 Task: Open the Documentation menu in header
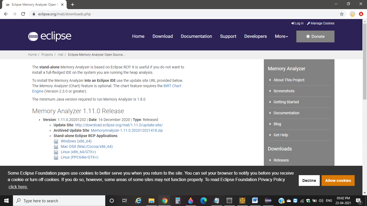click(x=196, y=36)
